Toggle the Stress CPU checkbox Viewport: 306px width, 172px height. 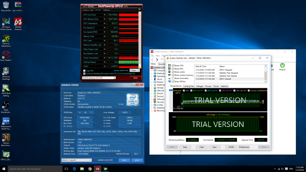(173, 65)
